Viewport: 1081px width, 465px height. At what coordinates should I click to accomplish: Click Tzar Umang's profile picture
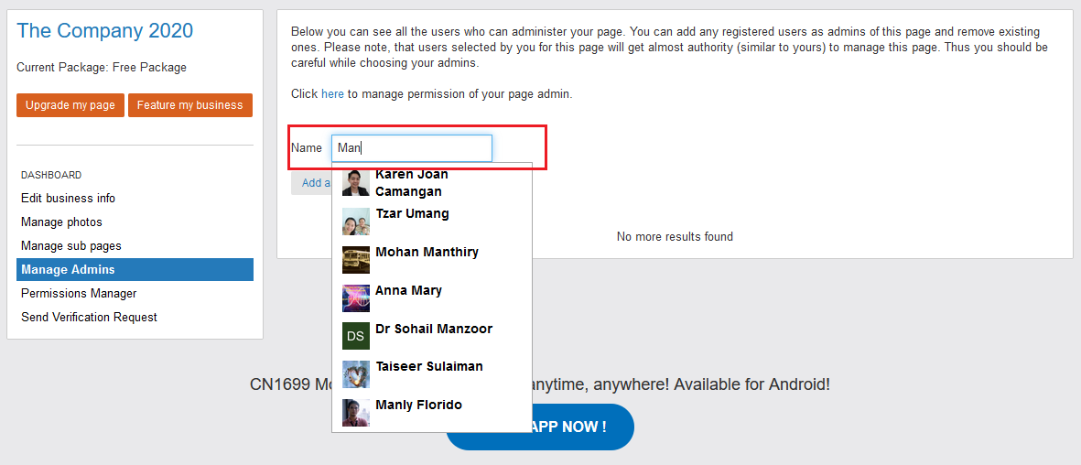pyautogui.click(x=356, y=222)
